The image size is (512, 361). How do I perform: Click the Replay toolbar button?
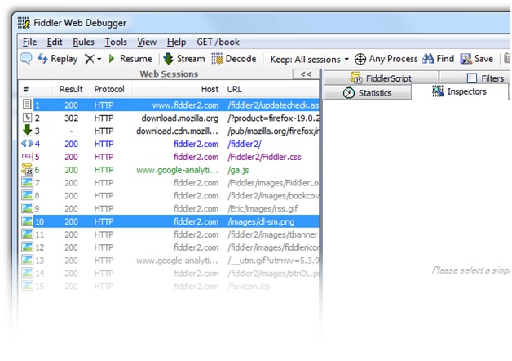(57, 59)
